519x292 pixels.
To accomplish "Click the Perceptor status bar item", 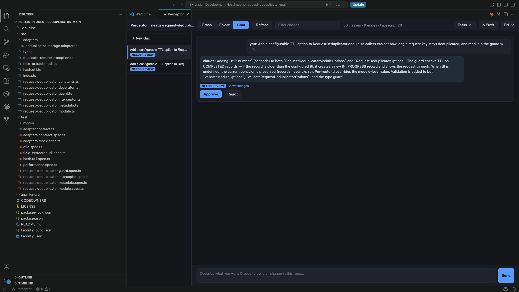I will [x=22, y=289].
